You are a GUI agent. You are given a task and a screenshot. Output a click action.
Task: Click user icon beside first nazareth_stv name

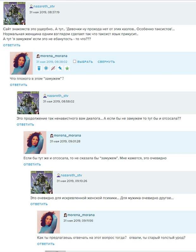[31, 6]
